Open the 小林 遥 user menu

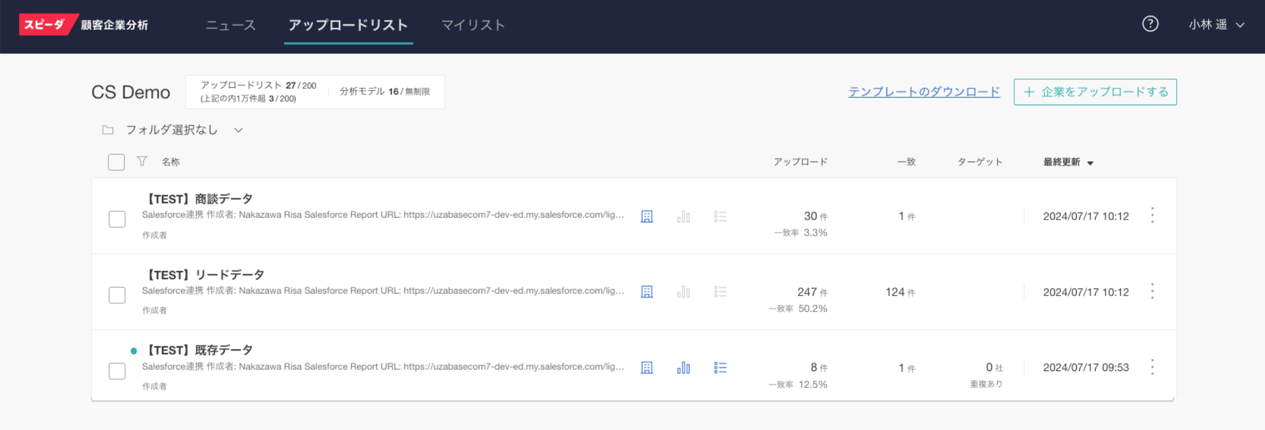pyautogui.click(x=1216, y=25)
